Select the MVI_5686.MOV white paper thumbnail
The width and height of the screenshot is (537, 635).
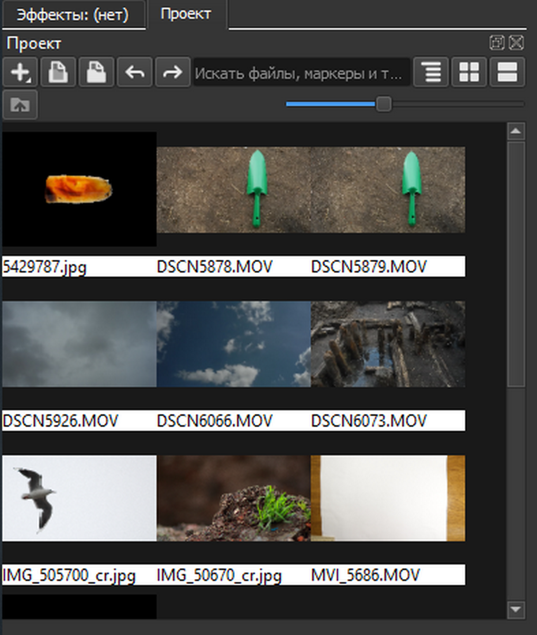click(388, 498)
